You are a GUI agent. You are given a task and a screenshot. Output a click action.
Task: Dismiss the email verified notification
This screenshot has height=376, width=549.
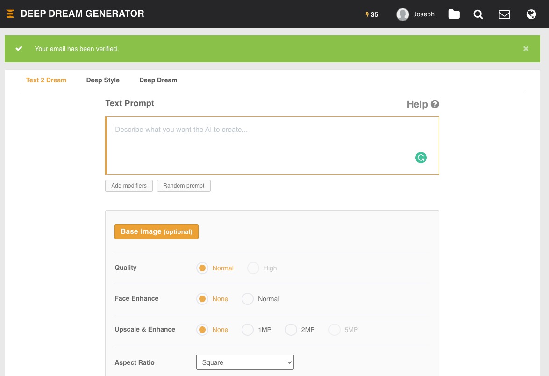(526, 49)
